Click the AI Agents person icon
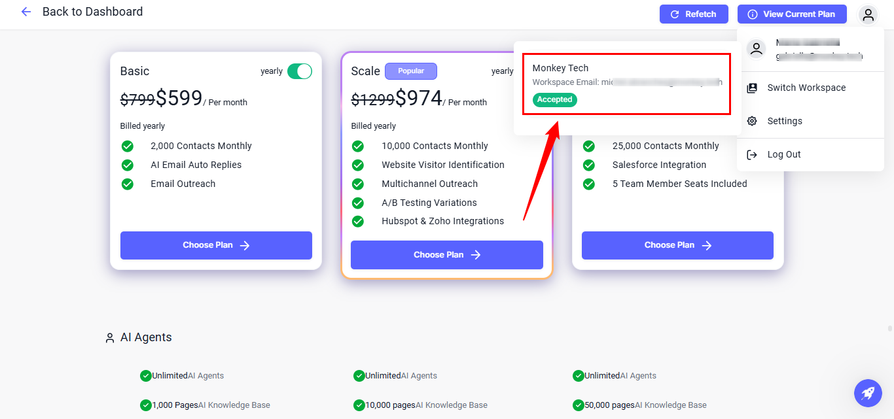 tap(110, 338)
